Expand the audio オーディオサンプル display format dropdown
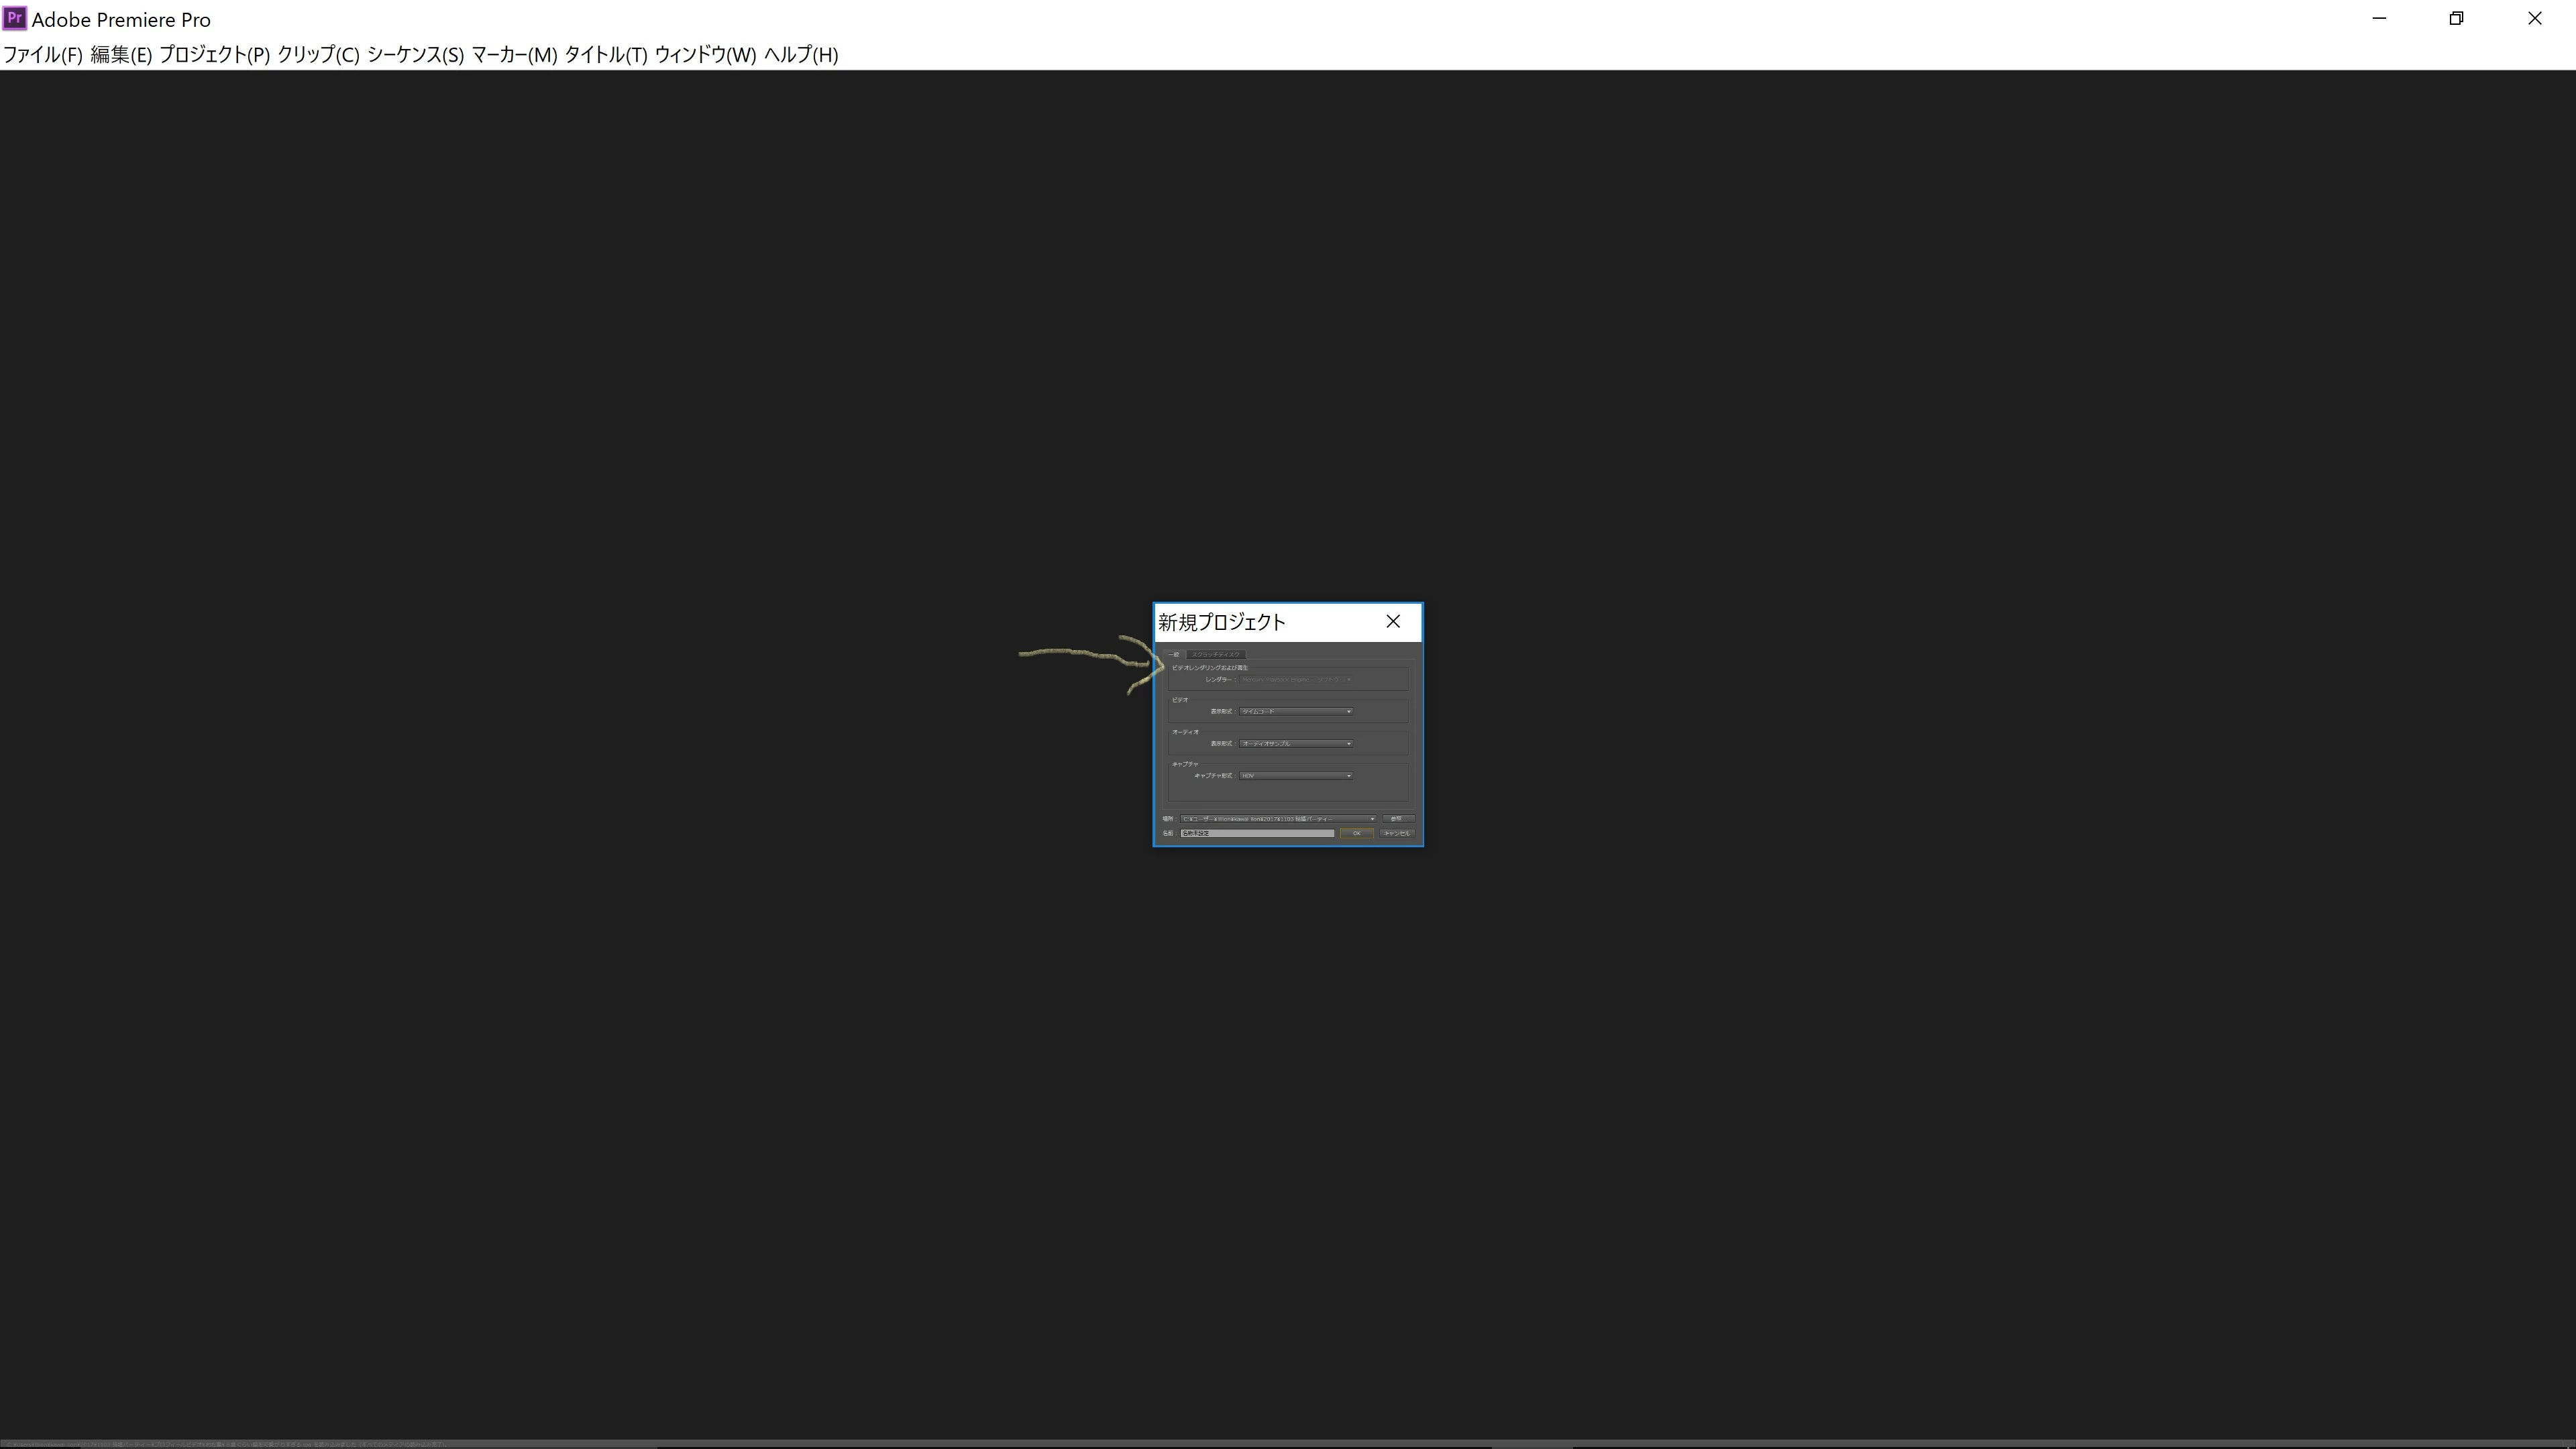 (x=1296, y=744)
